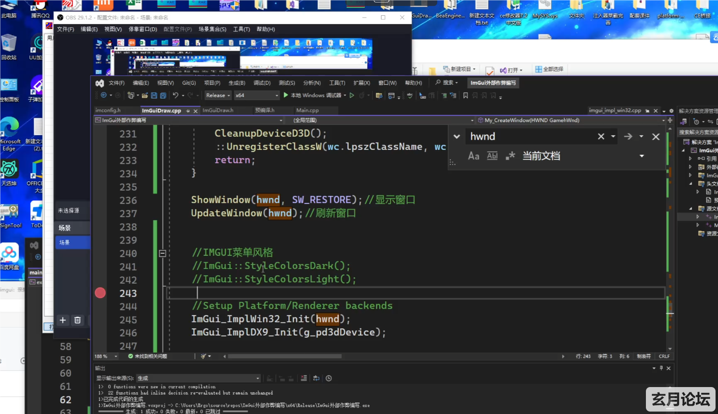Click start without debugging outline play icon

click(352, 95)
